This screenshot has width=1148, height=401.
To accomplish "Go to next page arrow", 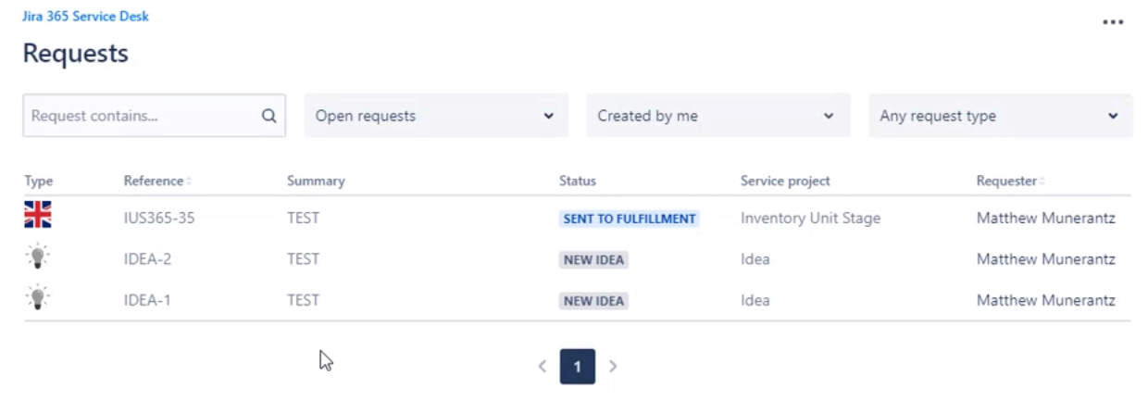I will point(613,367).
